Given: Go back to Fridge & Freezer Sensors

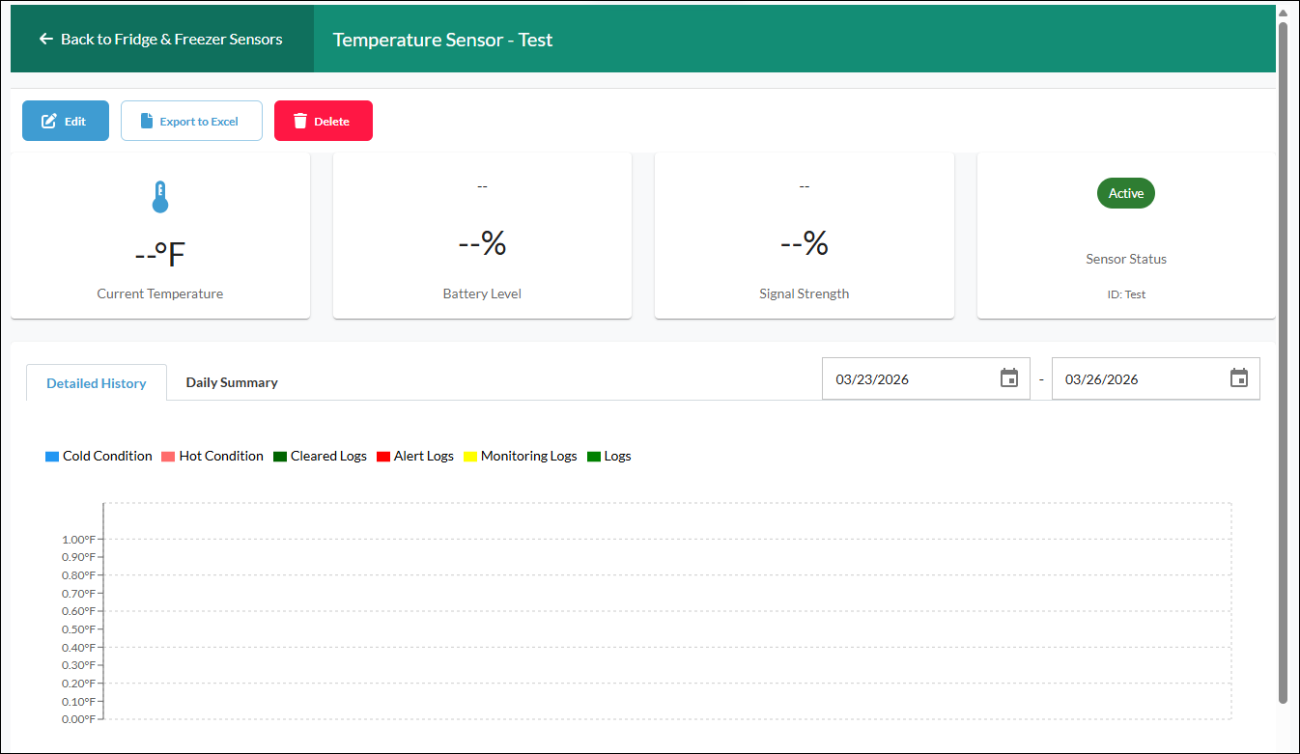Looking at the screenshot, I should (162, 40).
